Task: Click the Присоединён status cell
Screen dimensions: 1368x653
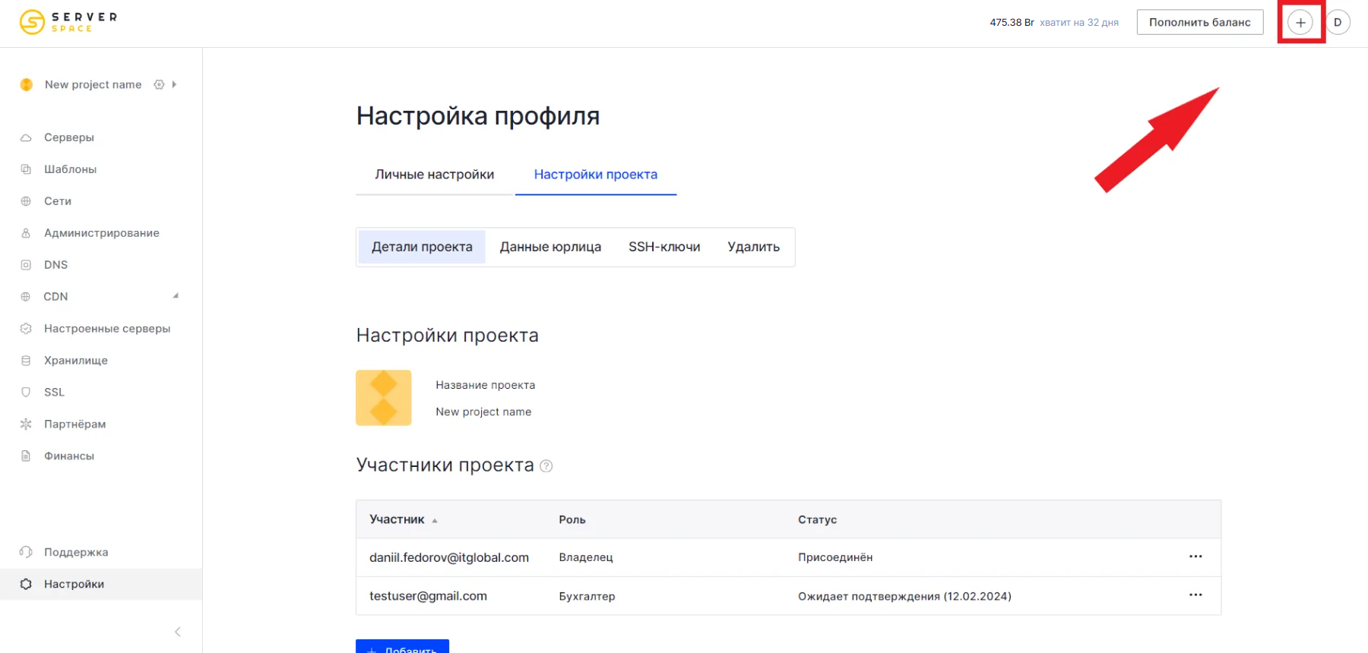Action: click(835, 557)
